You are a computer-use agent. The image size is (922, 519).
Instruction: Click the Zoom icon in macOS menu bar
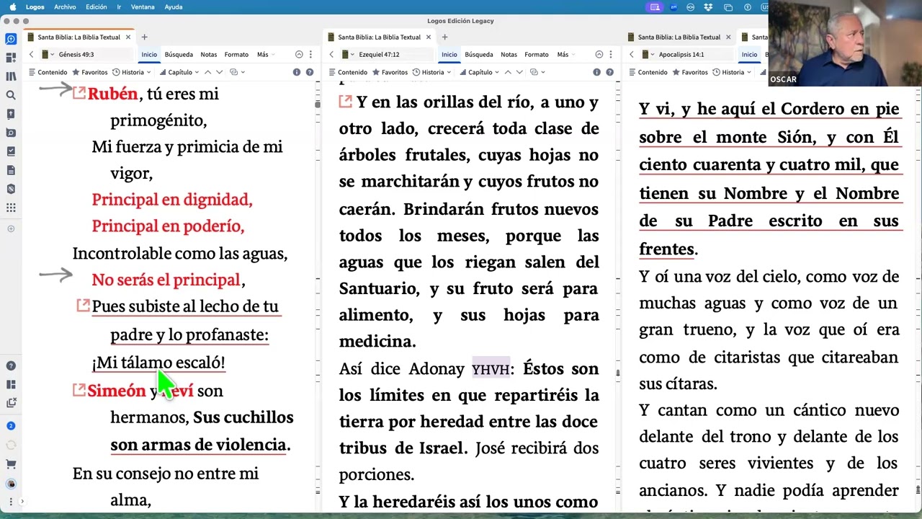[x=673, y=7]
